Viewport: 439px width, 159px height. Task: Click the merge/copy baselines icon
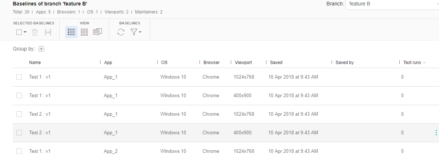(48, 32)
